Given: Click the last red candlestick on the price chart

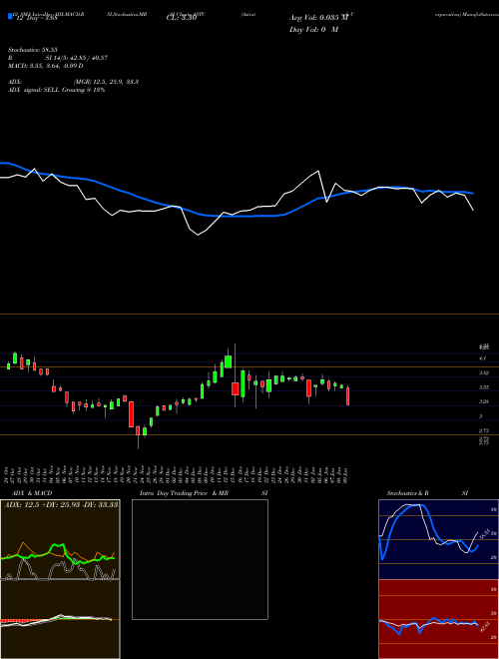Looking at the screenshot, I should [347, 396].
